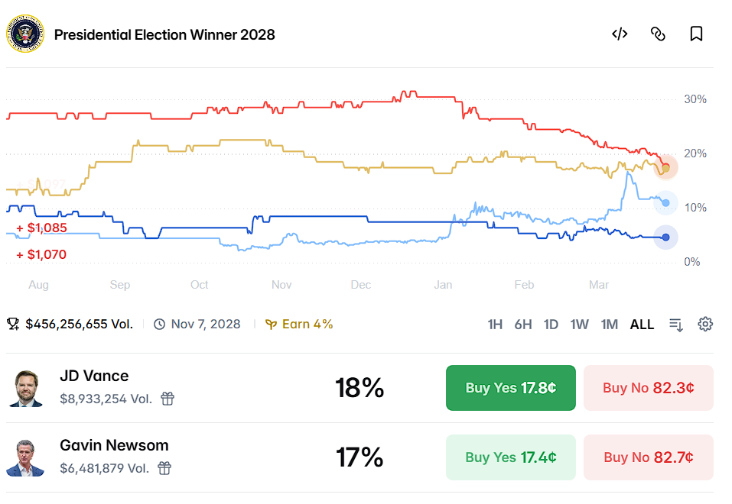
Task: Select the 1D chart timeframe
Action: pos(551,325)
